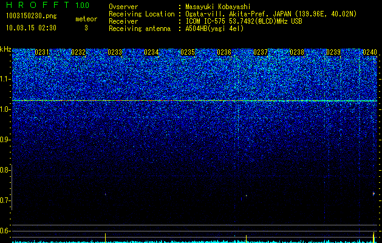Click the bright horizontal carrier line above 1.0 kHz
This screenshot has height=243, width=382.
pyautogui.click(x=195, y=100)
